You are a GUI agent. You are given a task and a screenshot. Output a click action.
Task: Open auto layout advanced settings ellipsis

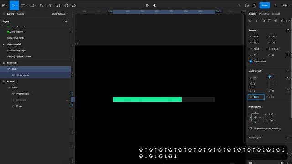(288, 78)
